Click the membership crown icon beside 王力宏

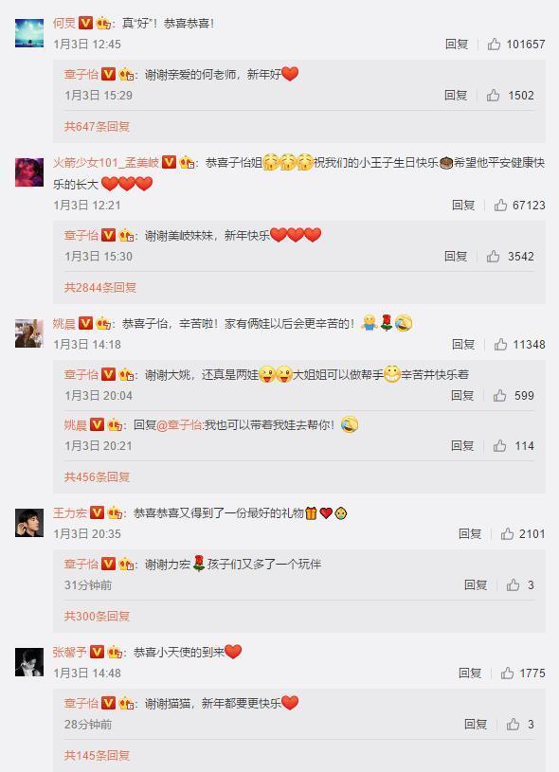coord(115,513)
